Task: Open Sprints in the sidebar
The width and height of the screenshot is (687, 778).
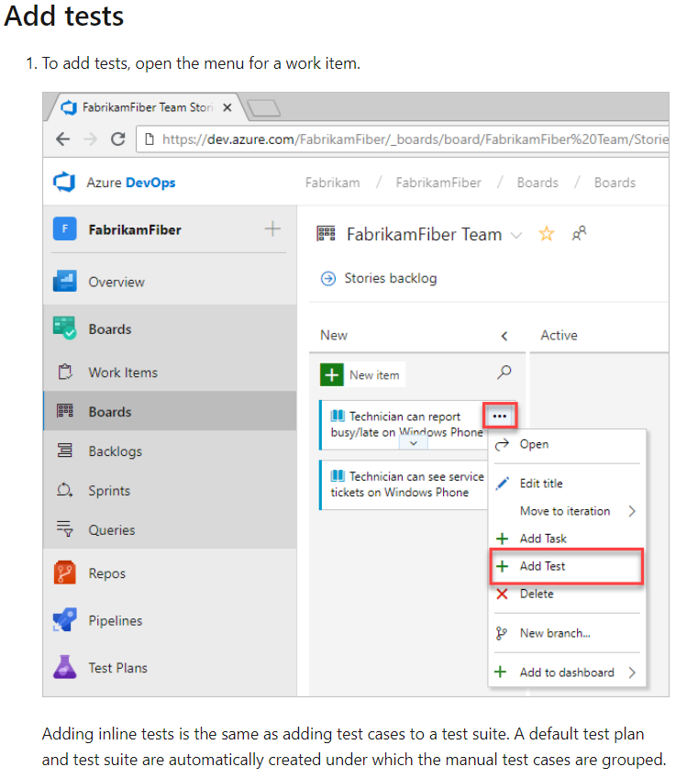Action: click(x=169, y=490)
